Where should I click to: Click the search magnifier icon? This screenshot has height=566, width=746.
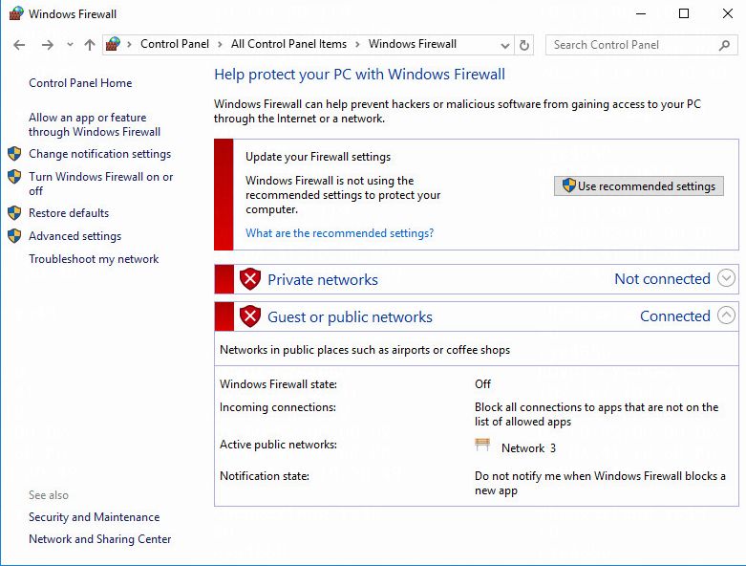click(724, 45)
